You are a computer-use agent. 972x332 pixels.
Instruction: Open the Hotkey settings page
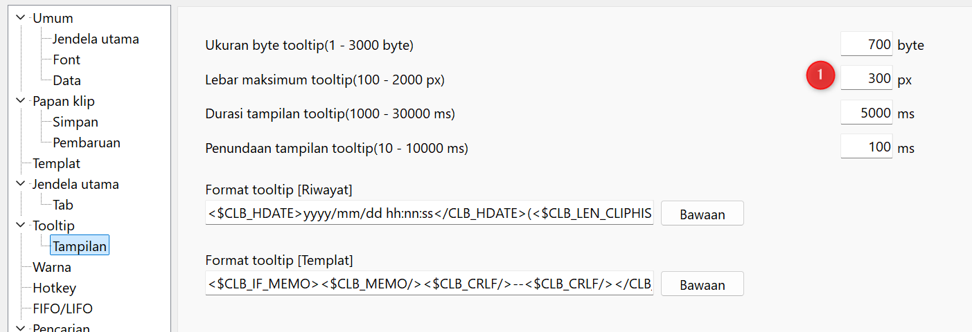point(54,288)
